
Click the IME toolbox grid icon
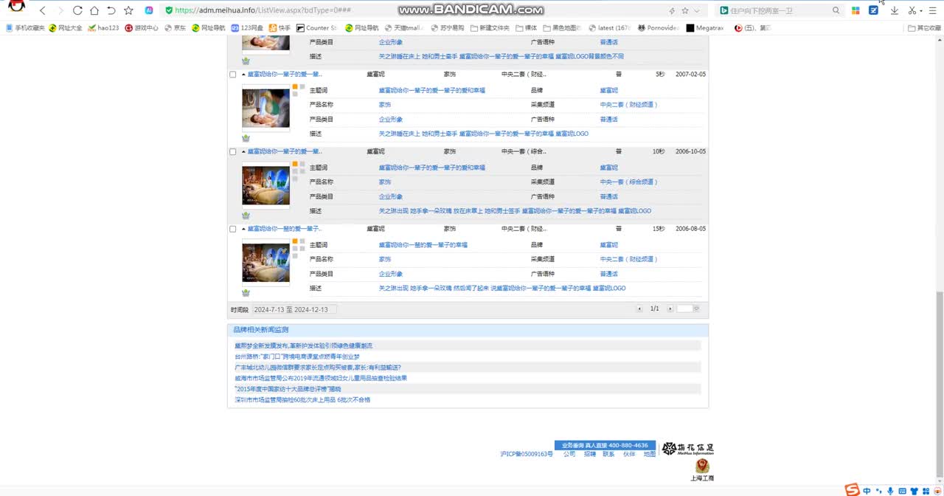click(927, 491)
